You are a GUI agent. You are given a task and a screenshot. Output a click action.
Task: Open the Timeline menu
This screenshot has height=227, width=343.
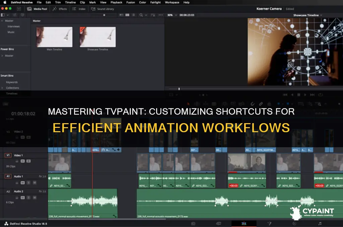[x=70, y=2]
